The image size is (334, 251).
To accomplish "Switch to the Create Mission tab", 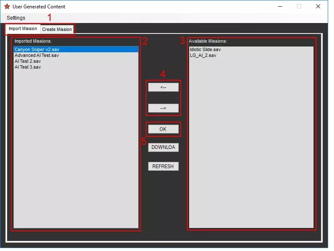I will coord(58,30).
